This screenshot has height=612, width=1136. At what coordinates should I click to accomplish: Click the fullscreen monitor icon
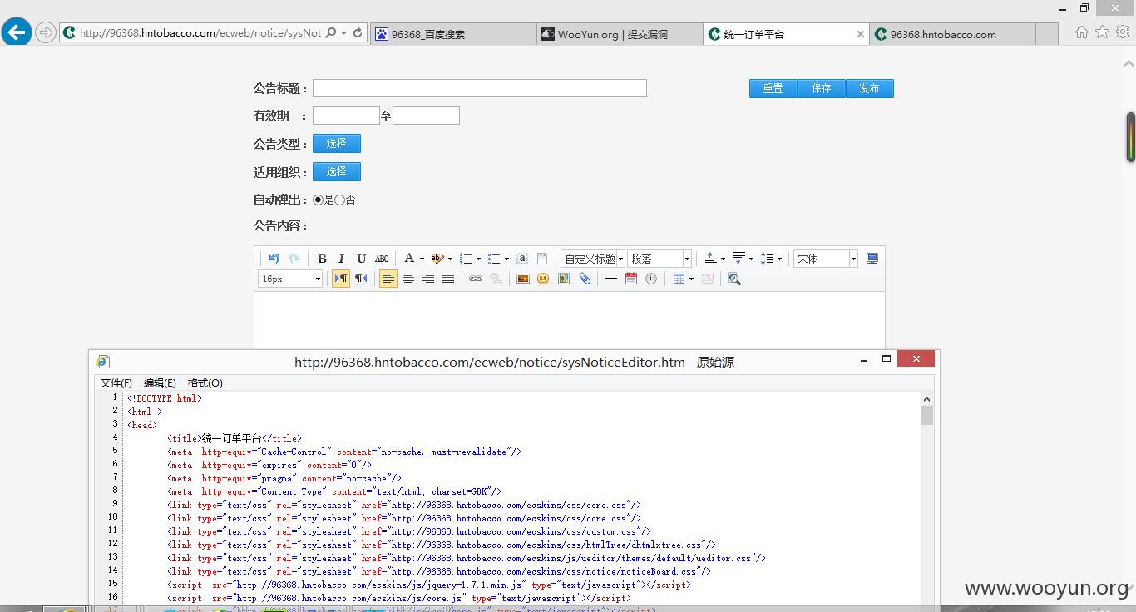pyautogui.click(x=872, y=259)
